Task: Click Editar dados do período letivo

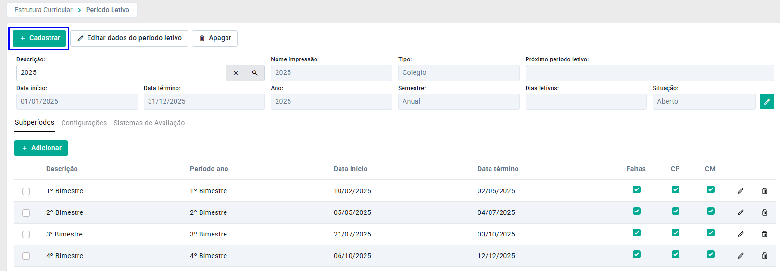Action: click(x=129, y=38)
